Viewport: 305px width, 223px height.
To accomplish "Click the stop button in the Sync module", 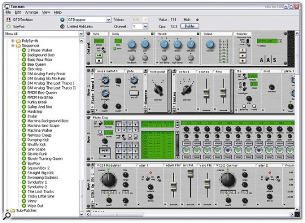I will [x=99, y=61].
